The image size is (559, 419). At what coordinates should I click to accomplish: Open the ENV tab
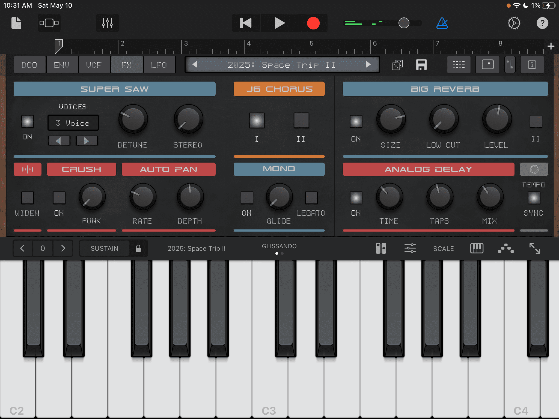[62, 65]
